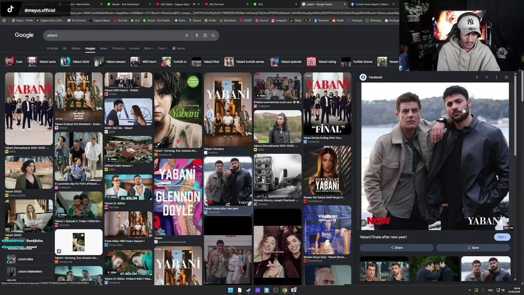Switch to the Videos tab
This screenshot has width=524, height=295.
tap(76, 48)
